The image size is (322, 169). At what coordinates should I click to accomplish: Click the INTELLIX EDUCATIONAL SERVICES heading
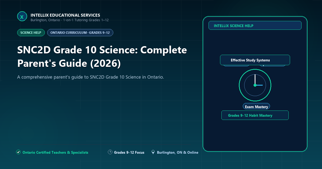click(x=65, y=15)
